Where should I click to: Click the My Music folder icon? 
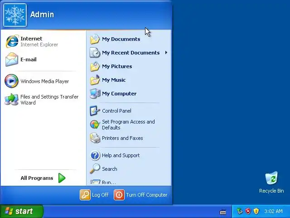tap(95, 80)
